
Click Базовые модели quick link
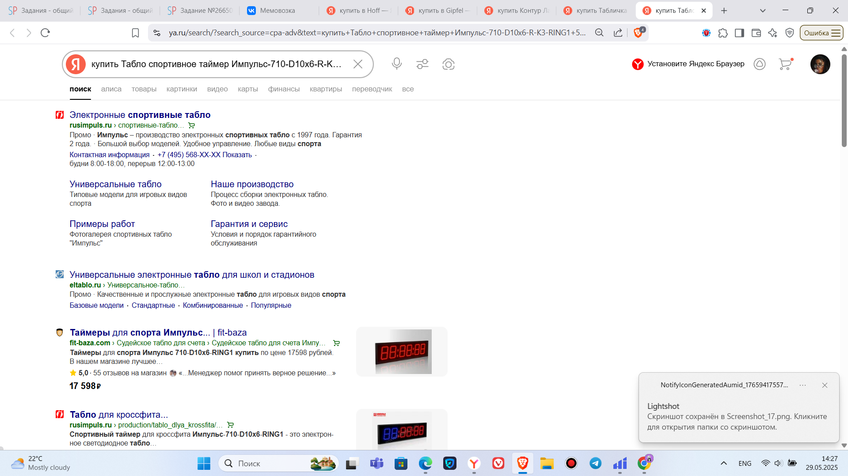pyautogui.click(x=97, y=306)
